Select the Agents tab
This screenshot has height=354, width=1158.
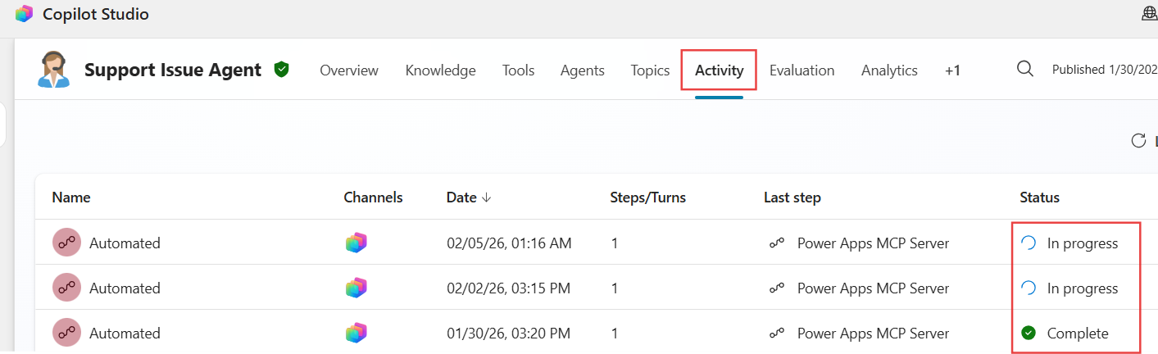(583, 70)
